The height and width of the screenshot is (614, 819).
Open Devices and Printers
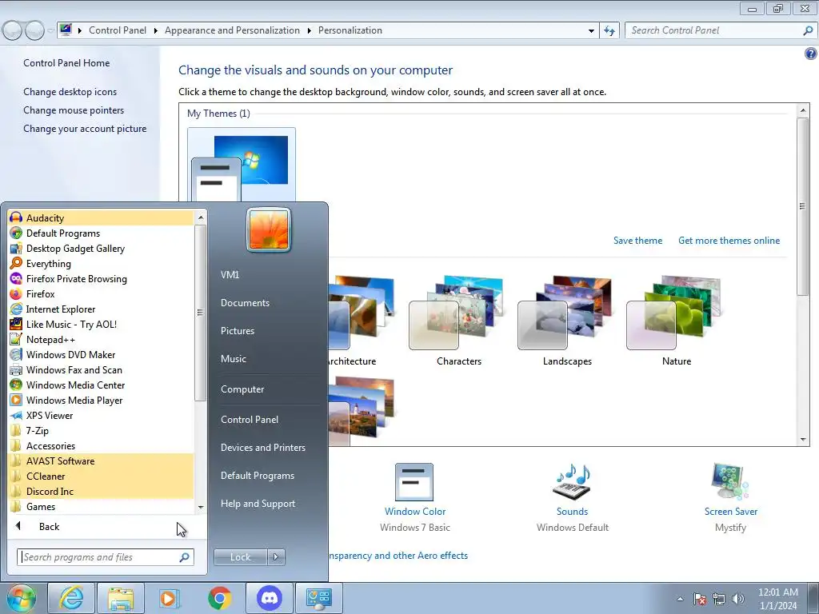pyautogui.click(x=262, y=448)
